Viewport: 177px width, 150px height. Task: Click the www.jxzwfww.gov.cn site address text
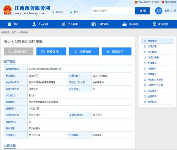(x=30, y=13)
